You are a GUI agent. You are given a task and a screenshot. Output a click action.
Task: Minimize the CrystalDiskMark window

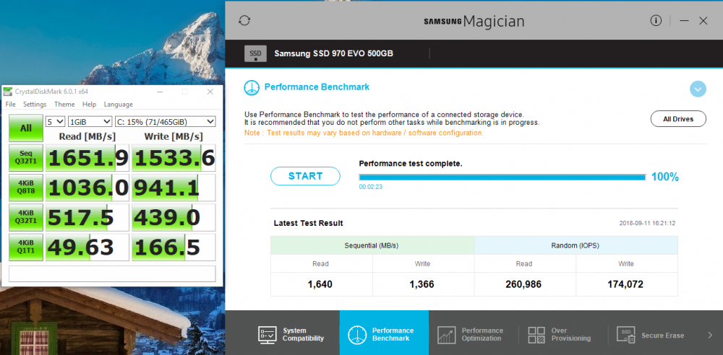coord(160,92)
